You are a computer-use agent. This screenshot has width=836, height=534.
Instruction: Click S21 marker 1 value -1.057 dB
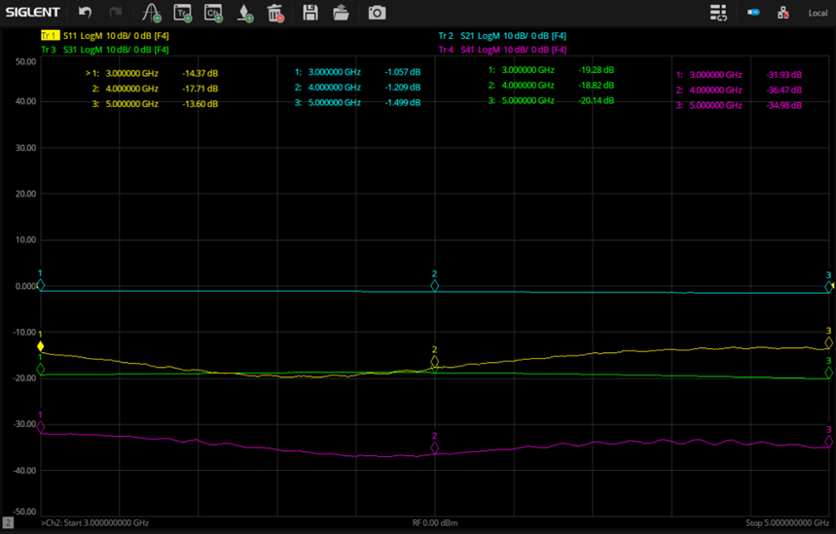403,71
